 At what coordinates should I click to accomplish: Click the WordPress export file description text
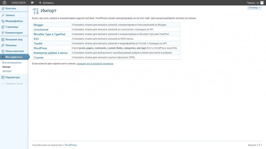click(x=124, y=48)
